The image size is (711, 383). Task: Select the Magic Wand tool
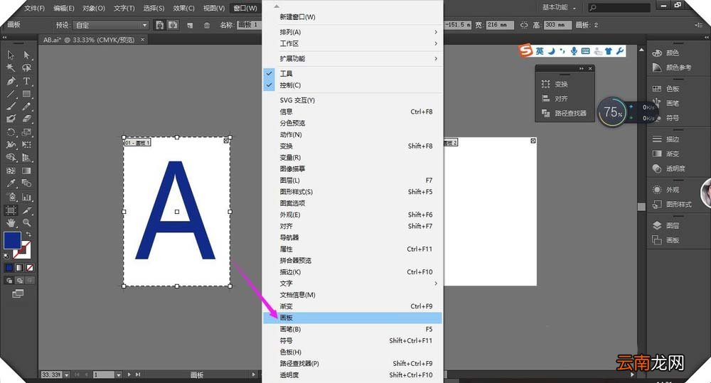11,68
